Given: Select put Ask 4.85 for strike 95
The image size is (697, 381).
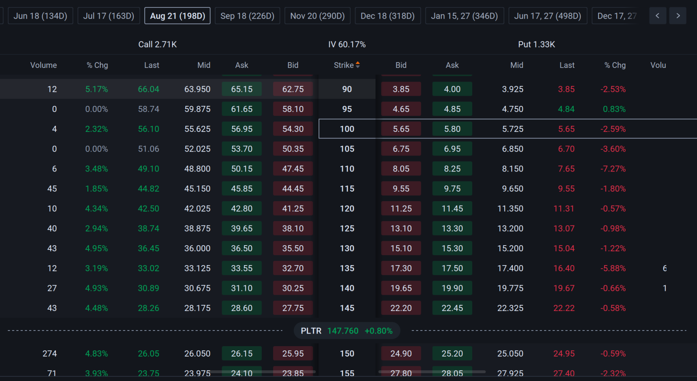Looking at the screenshot, I should click(452, 109).
